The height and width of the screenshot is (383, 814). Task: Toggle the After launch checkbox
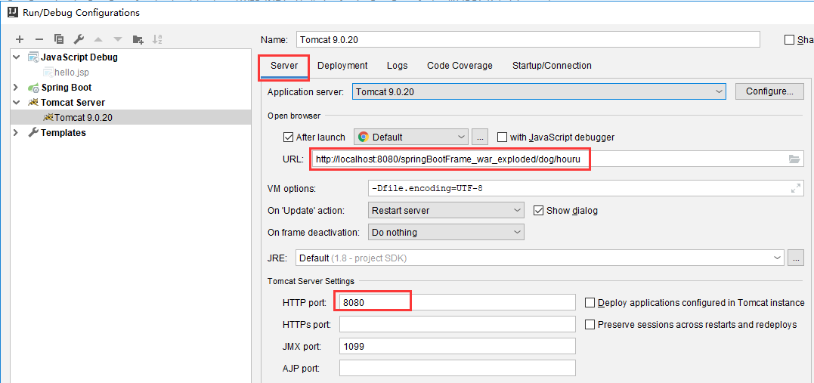pyautogui.click(x=288, y=137)
